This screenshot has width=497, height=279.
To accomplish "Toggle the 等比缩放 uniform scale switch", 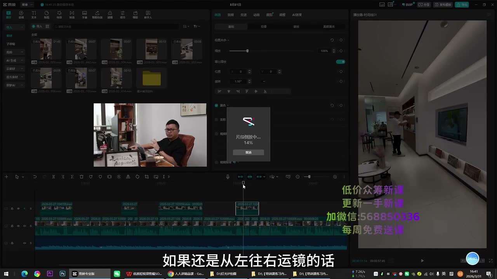I will (341, 62).
